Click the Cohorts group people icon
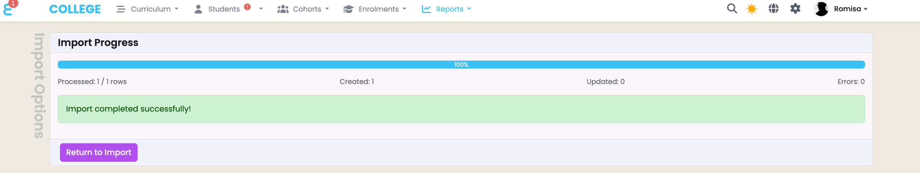Image resolution: width=920 pixels, height=173 pixels. (283, 9)
